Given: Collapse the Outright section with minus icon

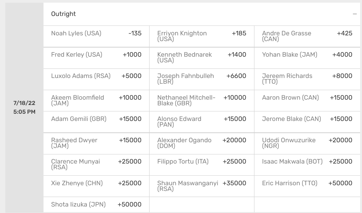Looking at the screenshot, I should tap(355, 14).
